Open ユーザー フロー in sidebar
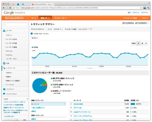 [x=12, y=59]
